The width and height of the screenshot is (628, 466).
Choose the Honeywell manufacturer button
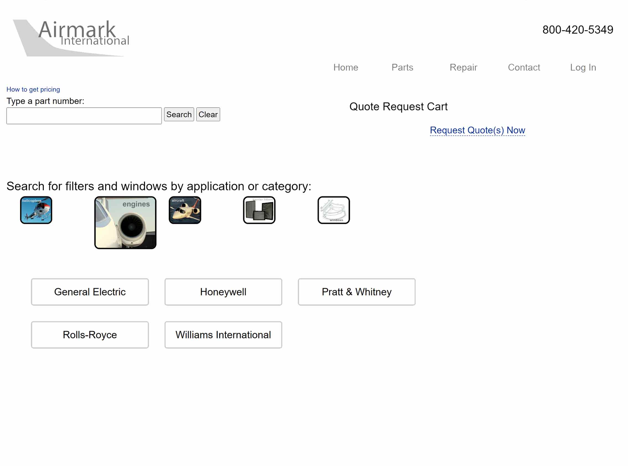click(223, 292)
